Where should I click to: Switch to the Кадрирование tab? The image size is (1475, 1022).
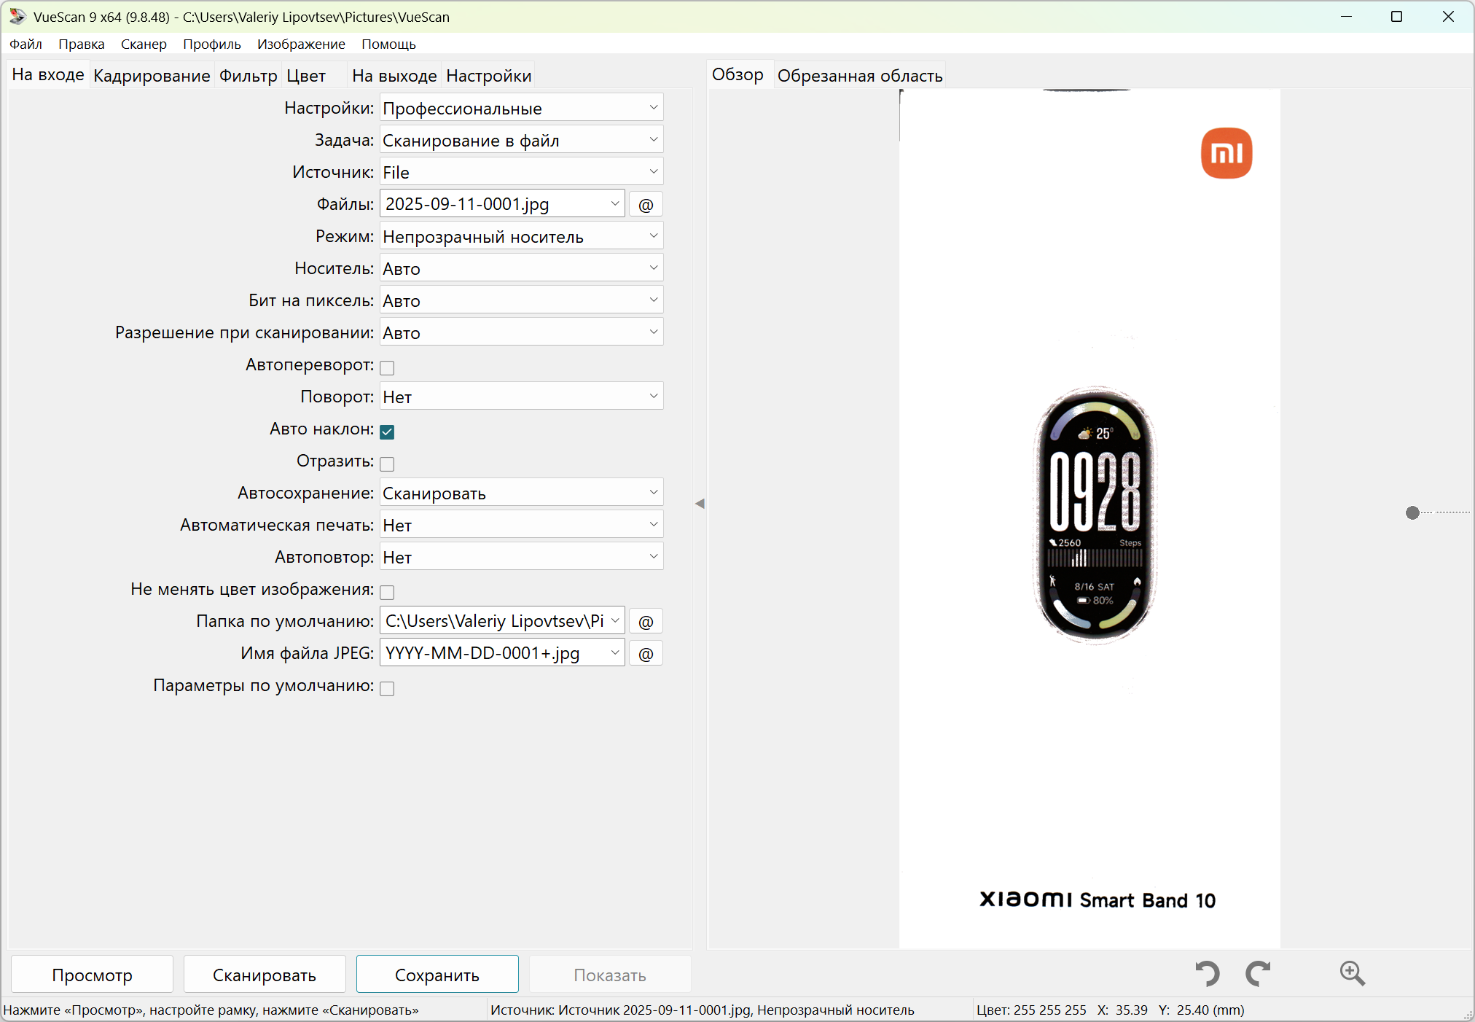(152, 76)
